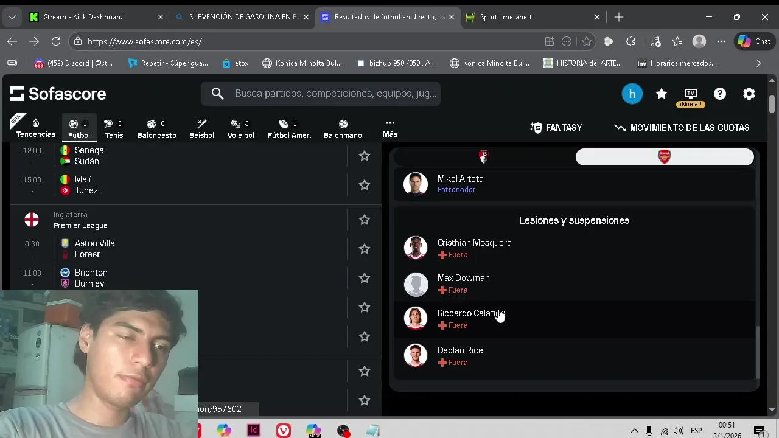
Task: Reload the current page
Action: pyautogui.click(x=56, y=41)
